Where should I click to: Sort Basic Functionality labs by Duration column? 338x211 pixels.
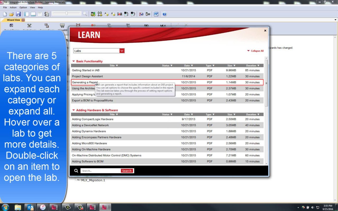pyautogui.click(x=252, y=65)
